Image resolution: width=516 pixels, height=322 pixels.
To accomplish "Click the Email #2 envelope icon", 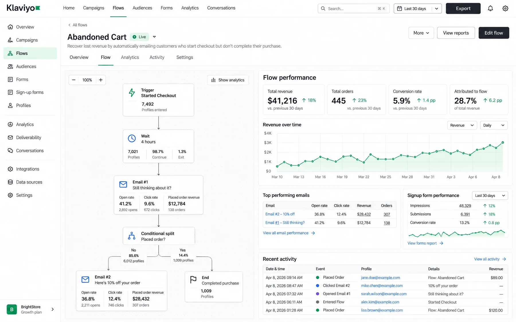I will [x=85, y=280].
